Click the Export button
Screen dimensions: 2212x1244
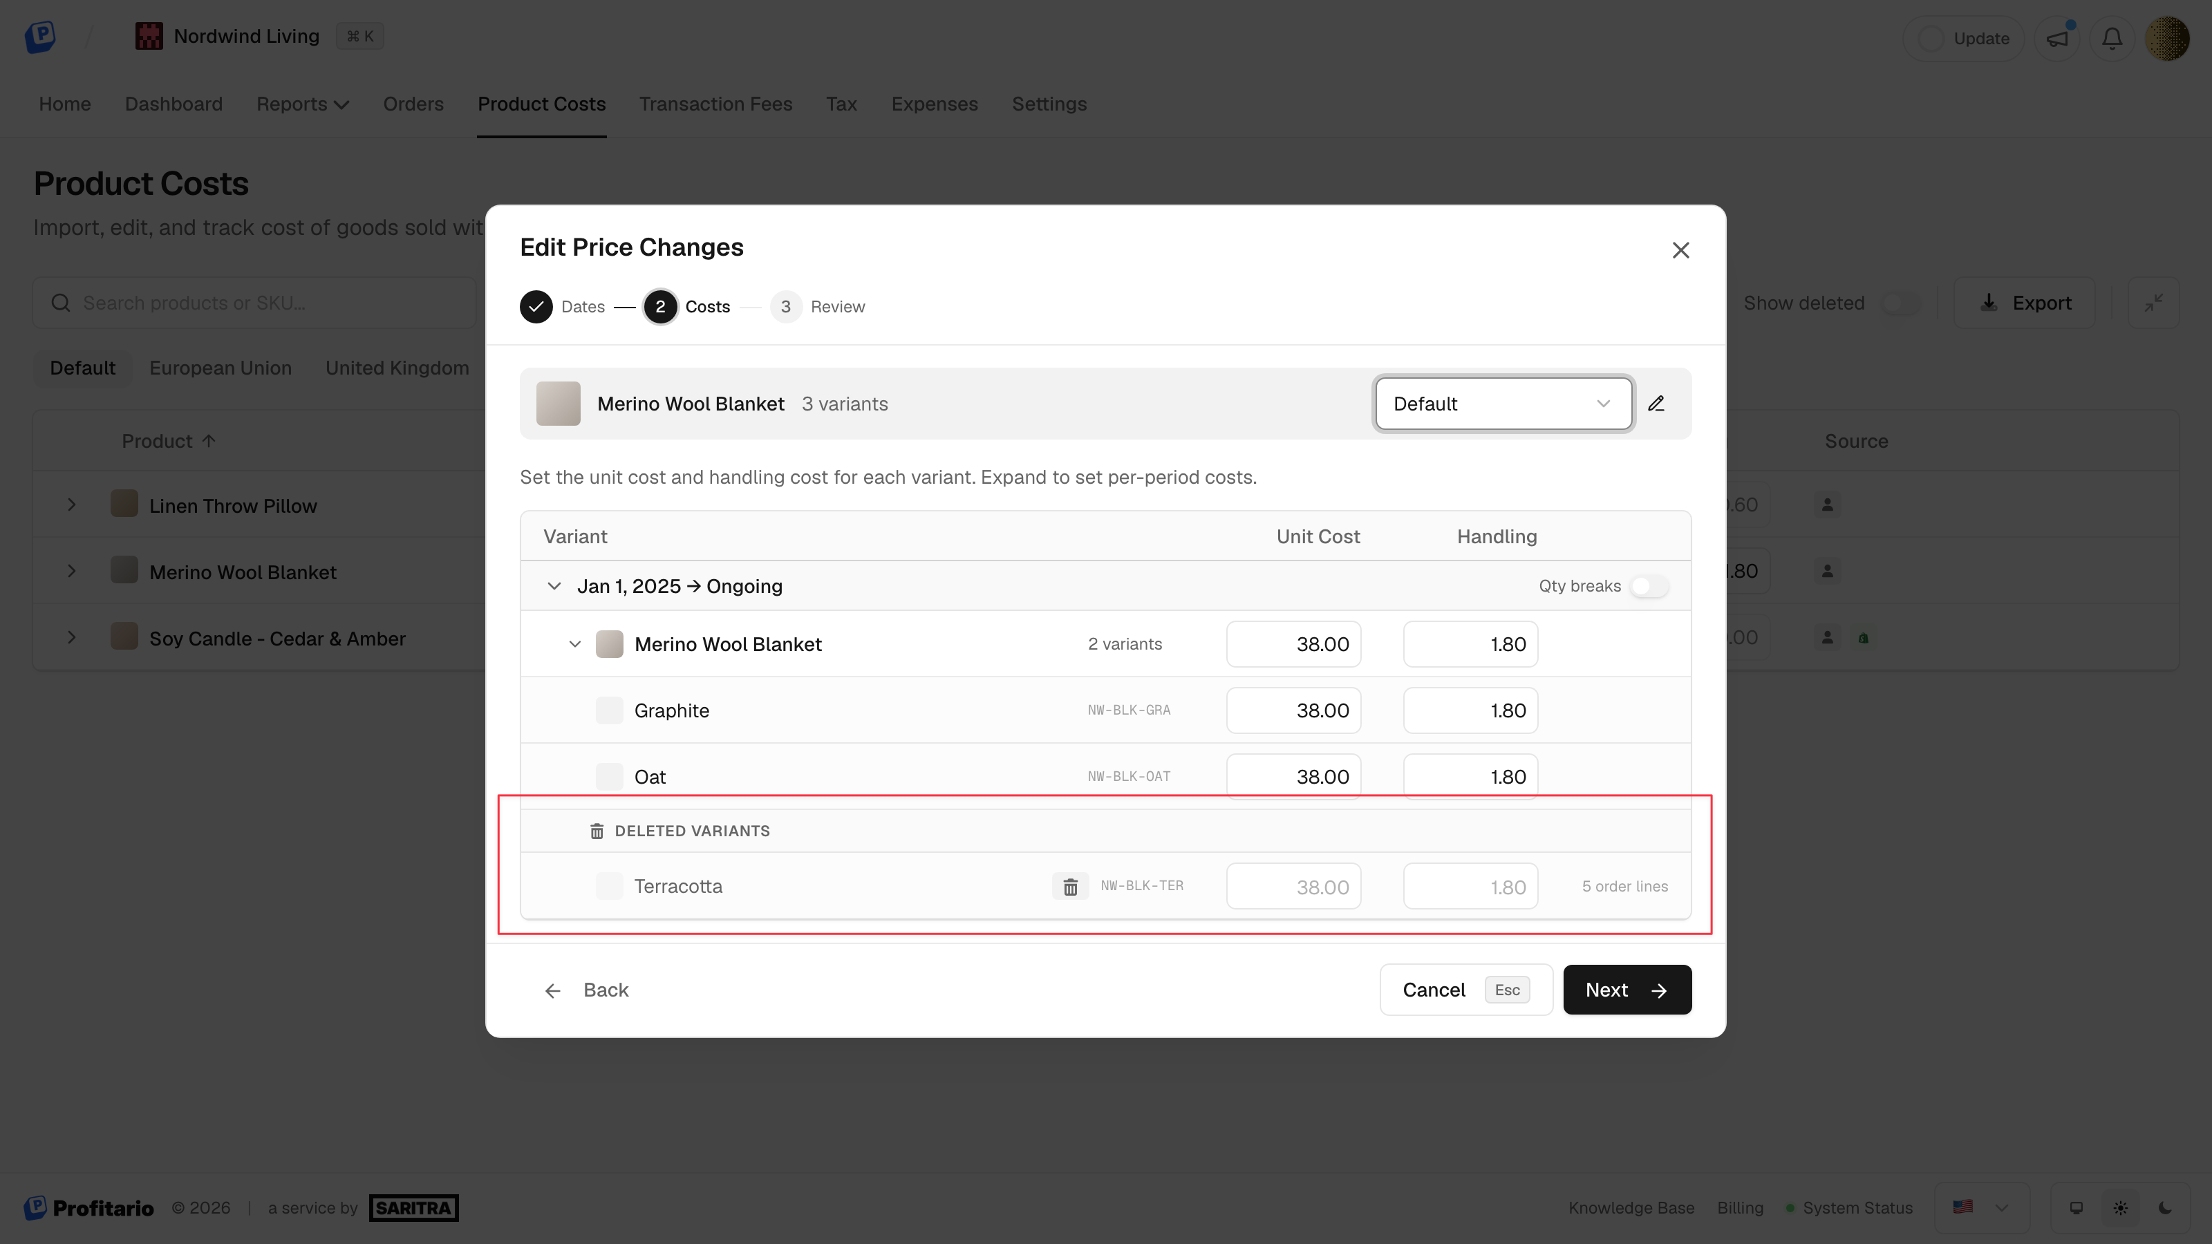2025,303
